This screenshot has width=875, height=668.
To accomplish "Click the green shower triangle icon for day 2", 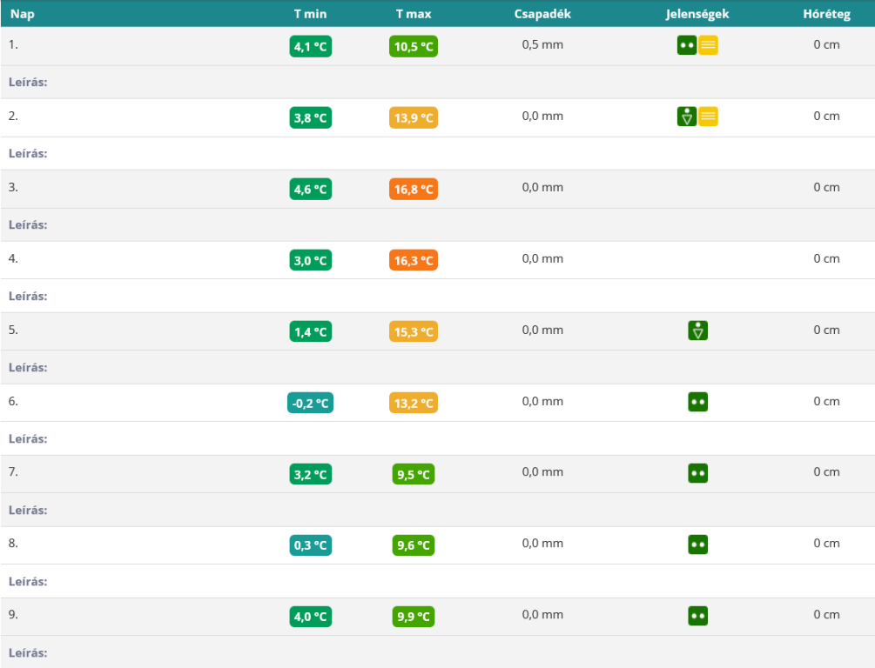I will [687, 117].
